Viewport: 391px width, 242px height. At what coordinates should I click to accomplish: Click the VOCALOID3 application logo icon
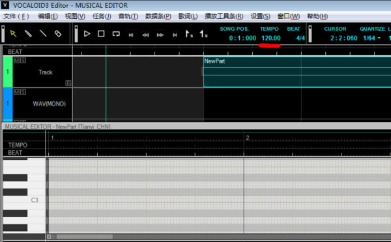click(x=5, y=5)
